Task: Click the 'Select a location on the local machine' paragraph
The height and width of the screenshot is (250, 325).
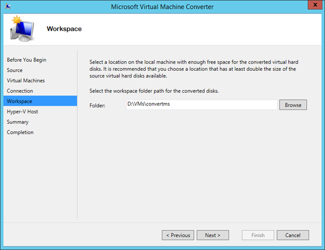Action: tap(194, 69)
